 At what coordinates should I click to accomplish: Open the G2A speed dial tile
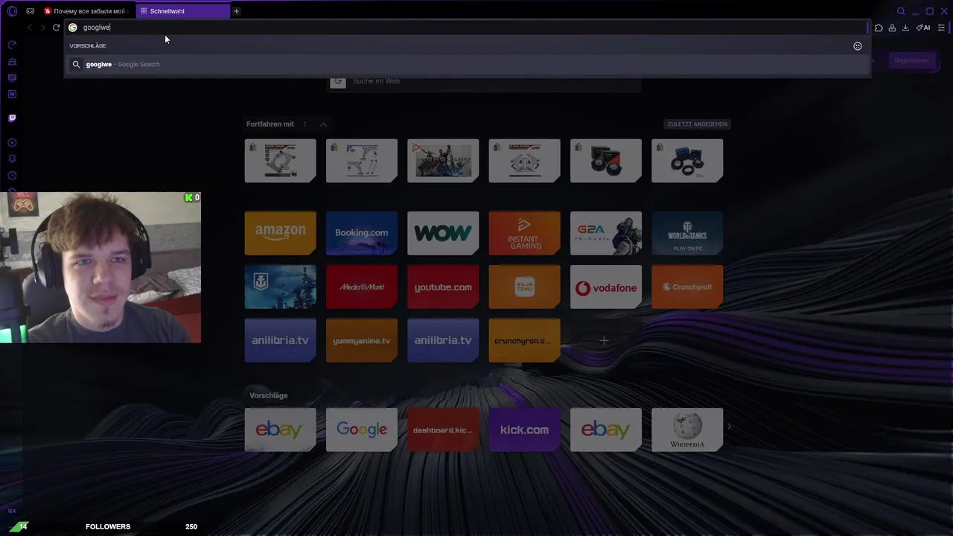click(605, 233)
